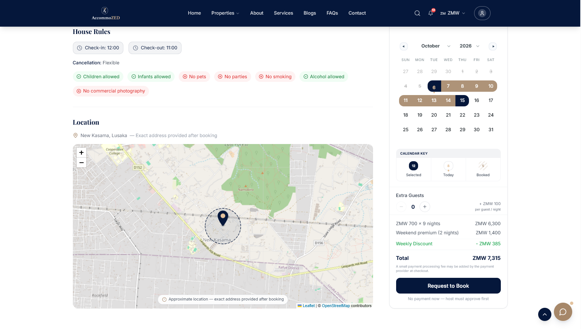
Task: Open the Blogs page
Action: click(x=310, y=13)
